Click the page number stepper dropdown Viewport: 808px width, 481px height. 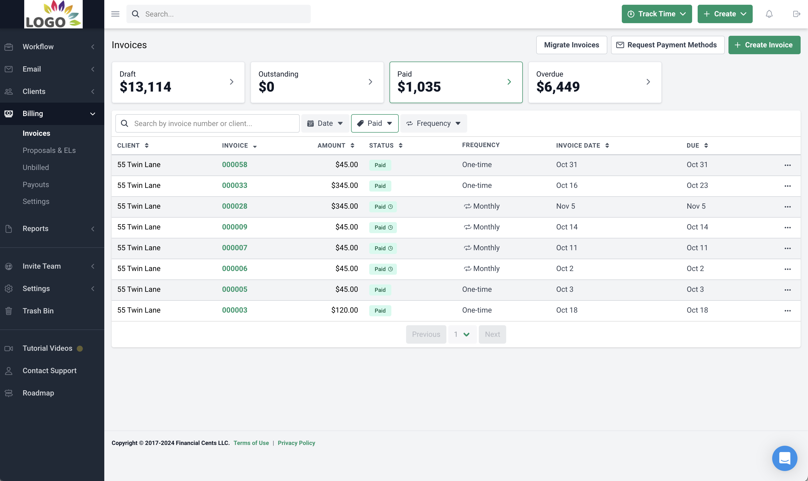(462, 334)
